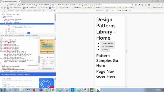The width and height of the screenshot is (164, 92).
Task: Uncheck the --font-family-monospace property
Action: click(x=1, y=59)
